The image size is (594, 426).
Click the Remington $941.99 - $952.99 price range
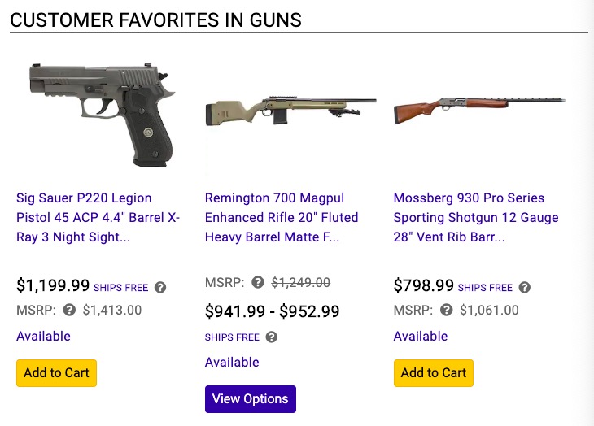point(272,311)
